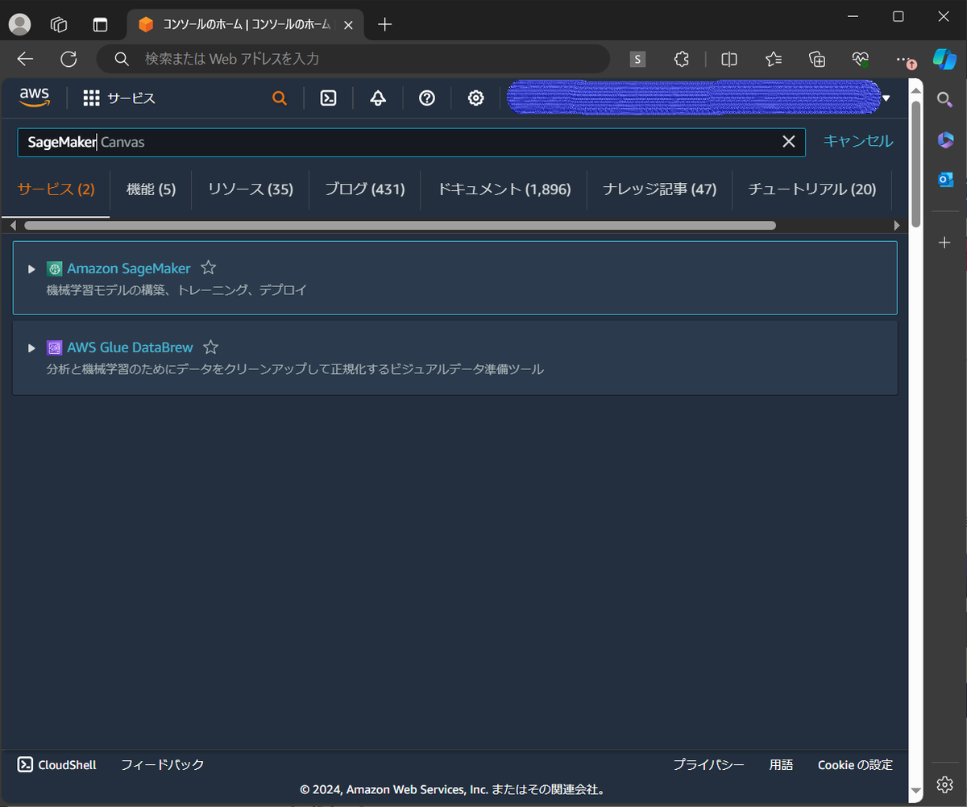
Task: Open Outlook from the Edge sidebar
Action: (x=944, y=179)
